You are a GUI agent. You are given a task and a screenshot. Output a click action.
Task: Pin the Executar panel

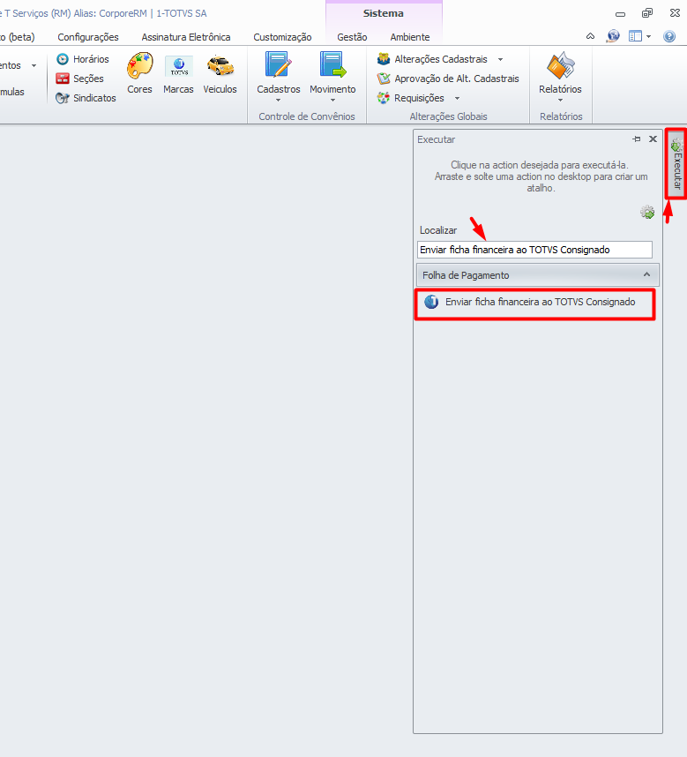tap(637, 139)
